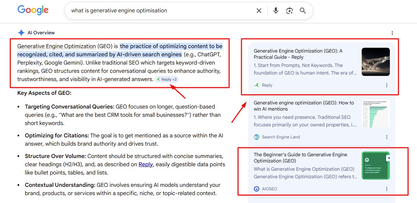Click the Reply +3 source citation chip
Viewport: 417px width, 203px height.
[x=167, y=79]
